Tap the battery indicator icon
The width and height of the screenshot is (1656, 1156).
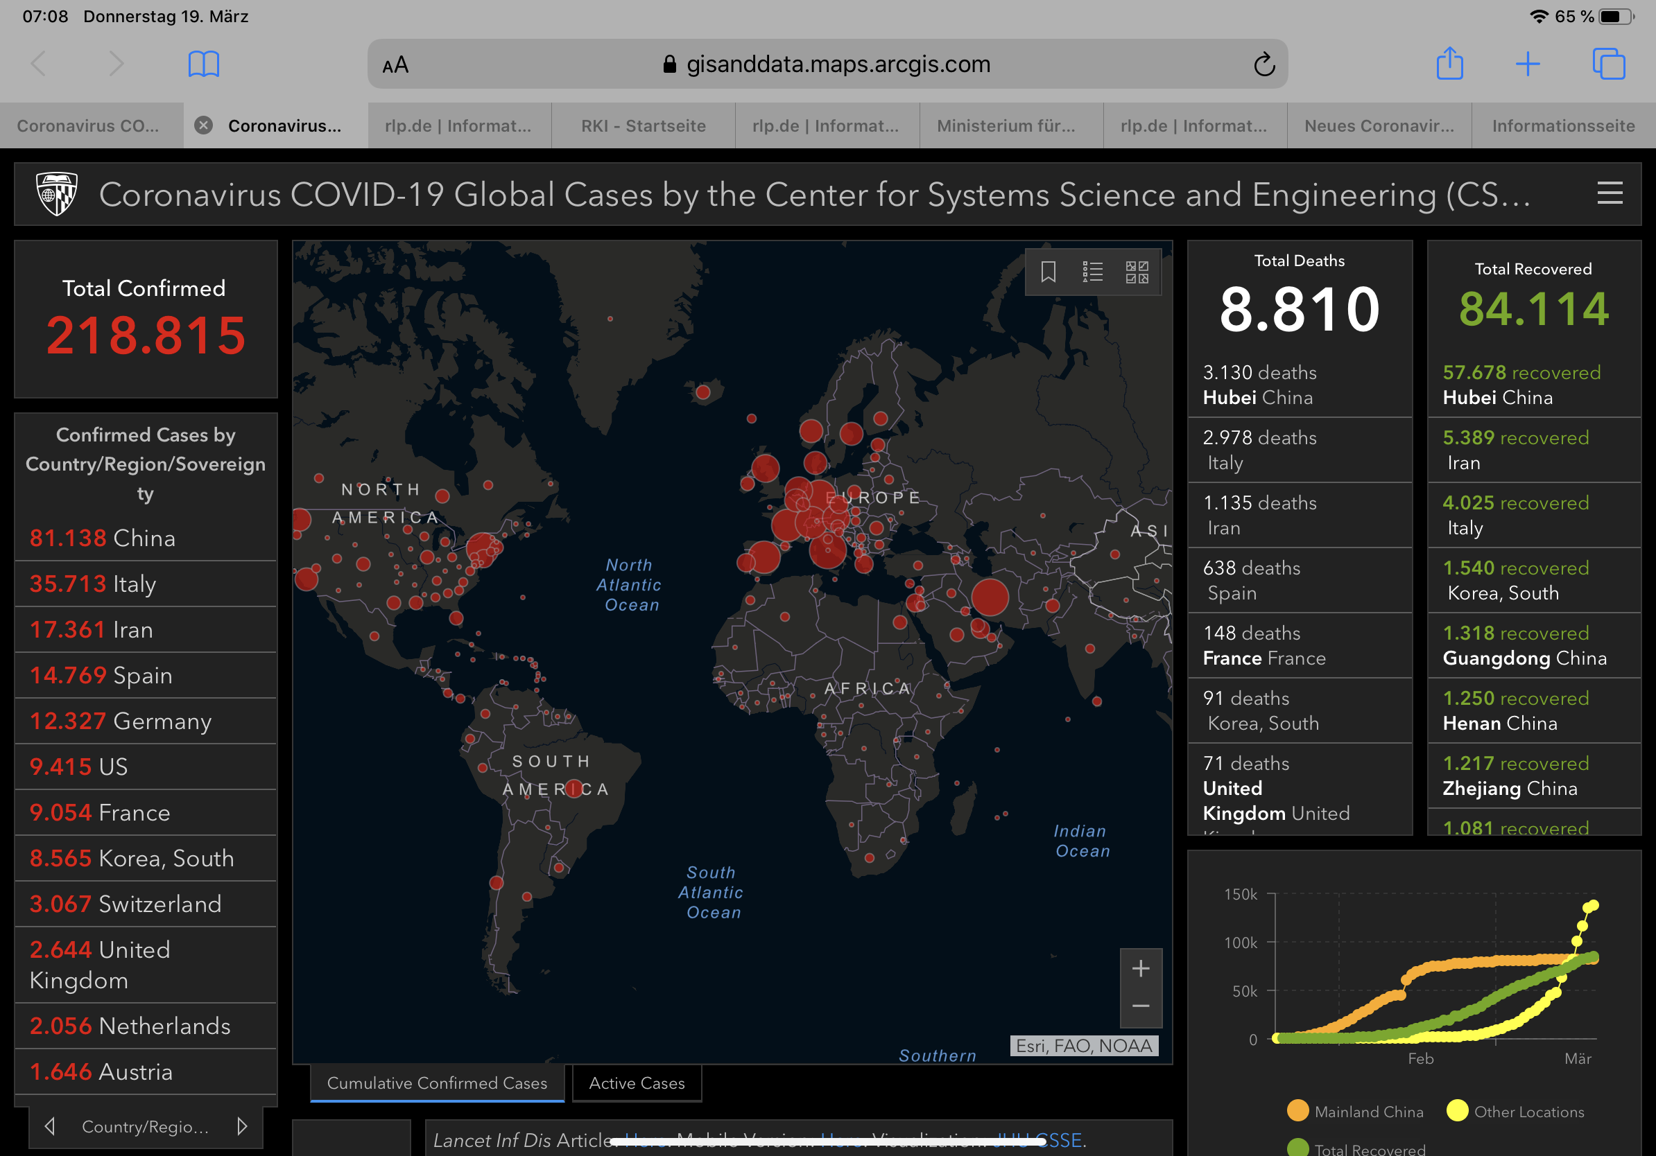point(1616,17)
